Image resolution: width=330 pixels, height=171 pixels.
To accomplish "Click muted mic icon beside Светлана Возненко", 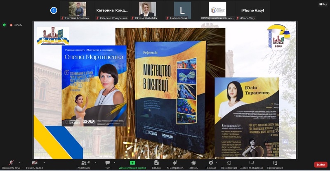I will tap(62, 18).
